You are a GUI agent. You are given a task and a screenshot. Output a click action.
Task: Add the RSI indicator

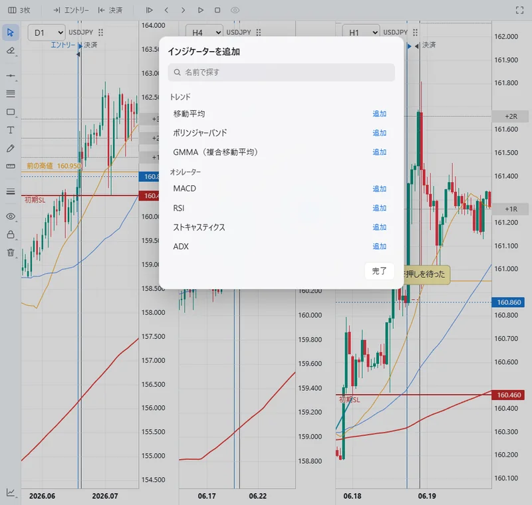click(379, 208)
